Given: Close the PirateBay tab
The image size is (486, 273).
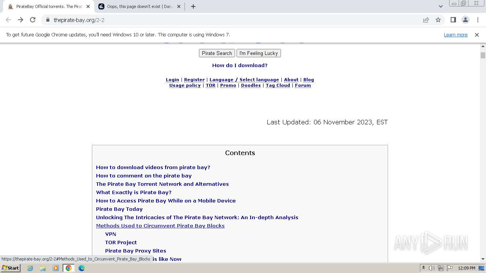Looking at the screenshot, I should tap(88, 6).
